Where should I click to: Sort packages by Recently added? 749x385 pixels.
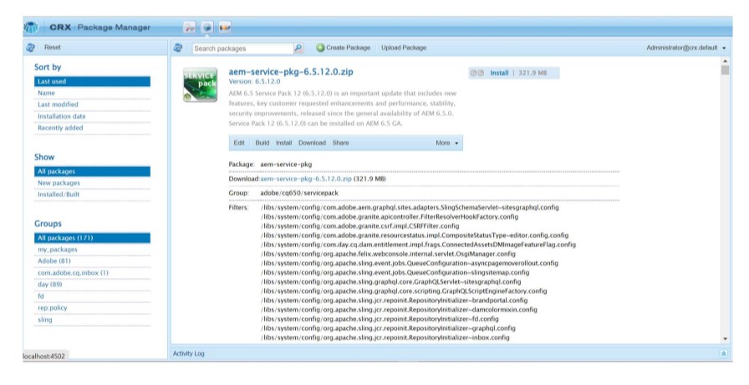point(92,128)
